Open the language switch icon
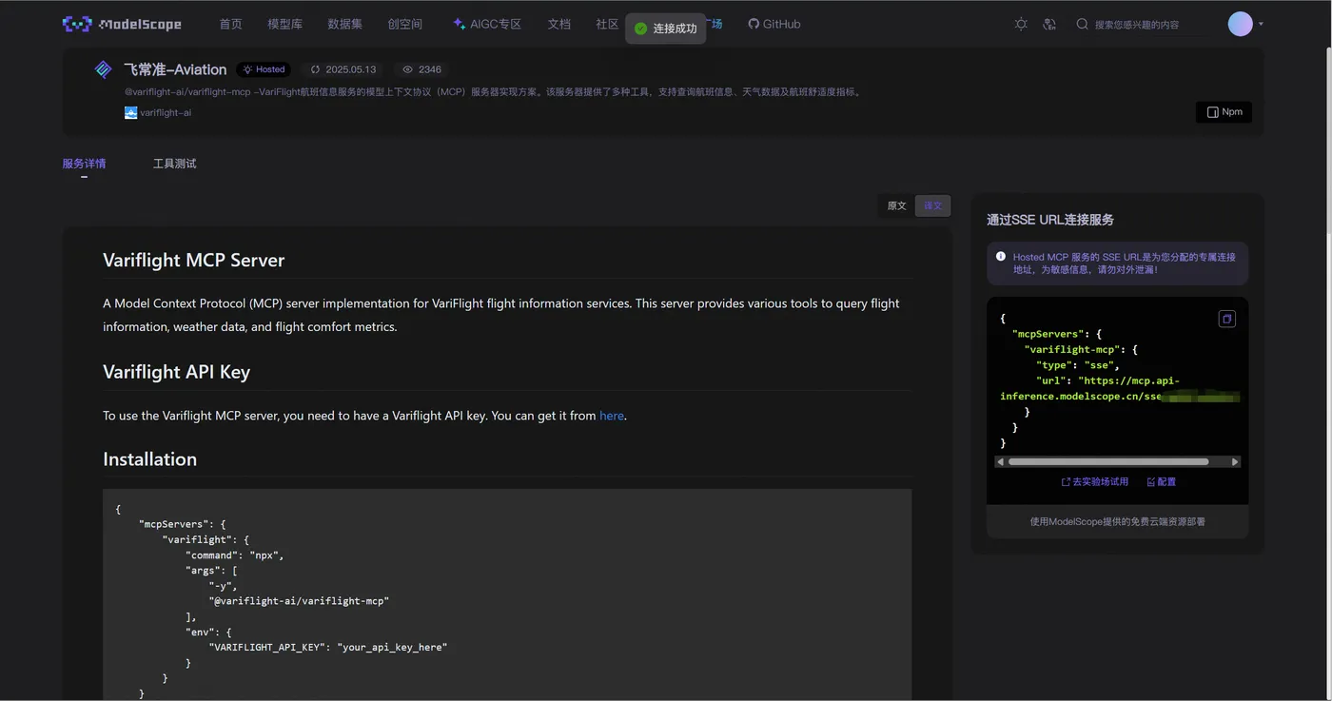Image resolution: width=1332 pixels, height=701 pixels. tap(1049, 24)
